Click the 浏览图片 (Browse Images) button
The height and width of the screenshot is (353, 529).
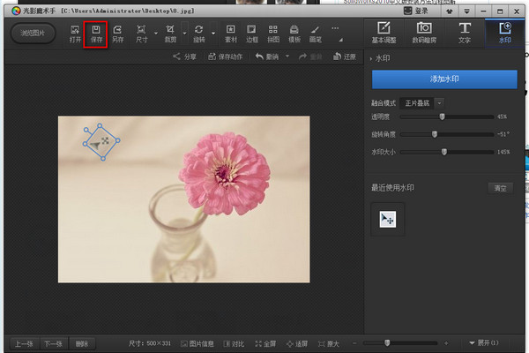point(33,33)
